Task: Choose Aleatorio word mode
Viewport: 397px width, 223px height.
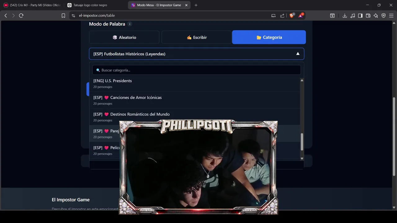Action: tap(124, 37)
